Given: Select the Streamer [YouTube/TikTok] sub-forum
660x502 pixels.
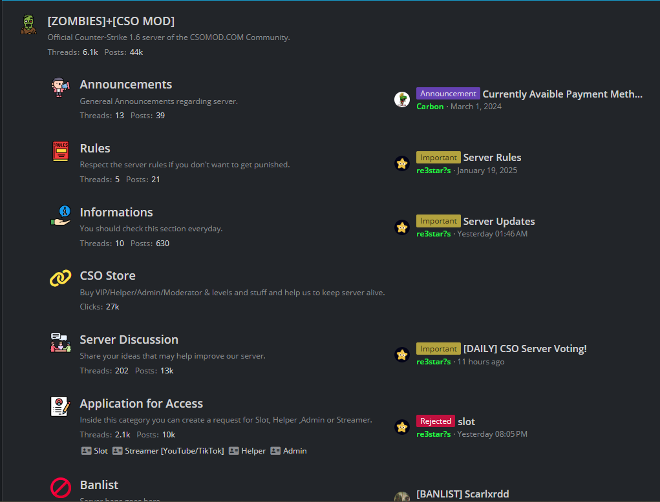Looking at the screenshot, I should (174, 451).
